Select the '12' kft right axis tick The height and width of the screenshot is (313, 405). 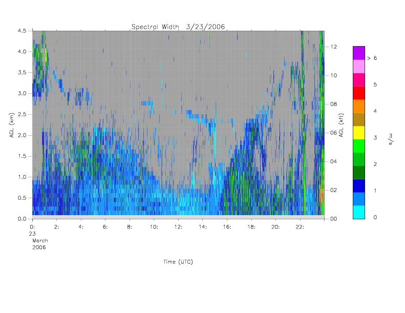[333, 47]
